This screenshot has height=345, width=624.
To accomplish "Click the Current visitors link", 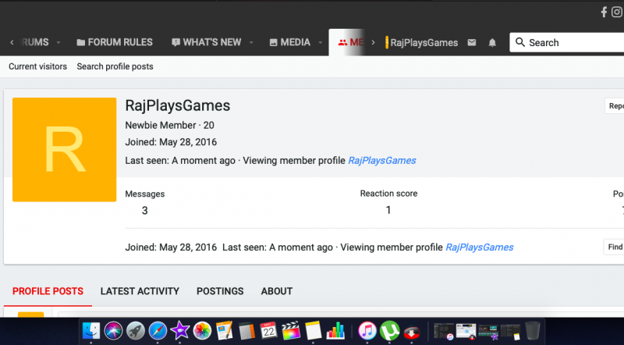I will point(37,66).
